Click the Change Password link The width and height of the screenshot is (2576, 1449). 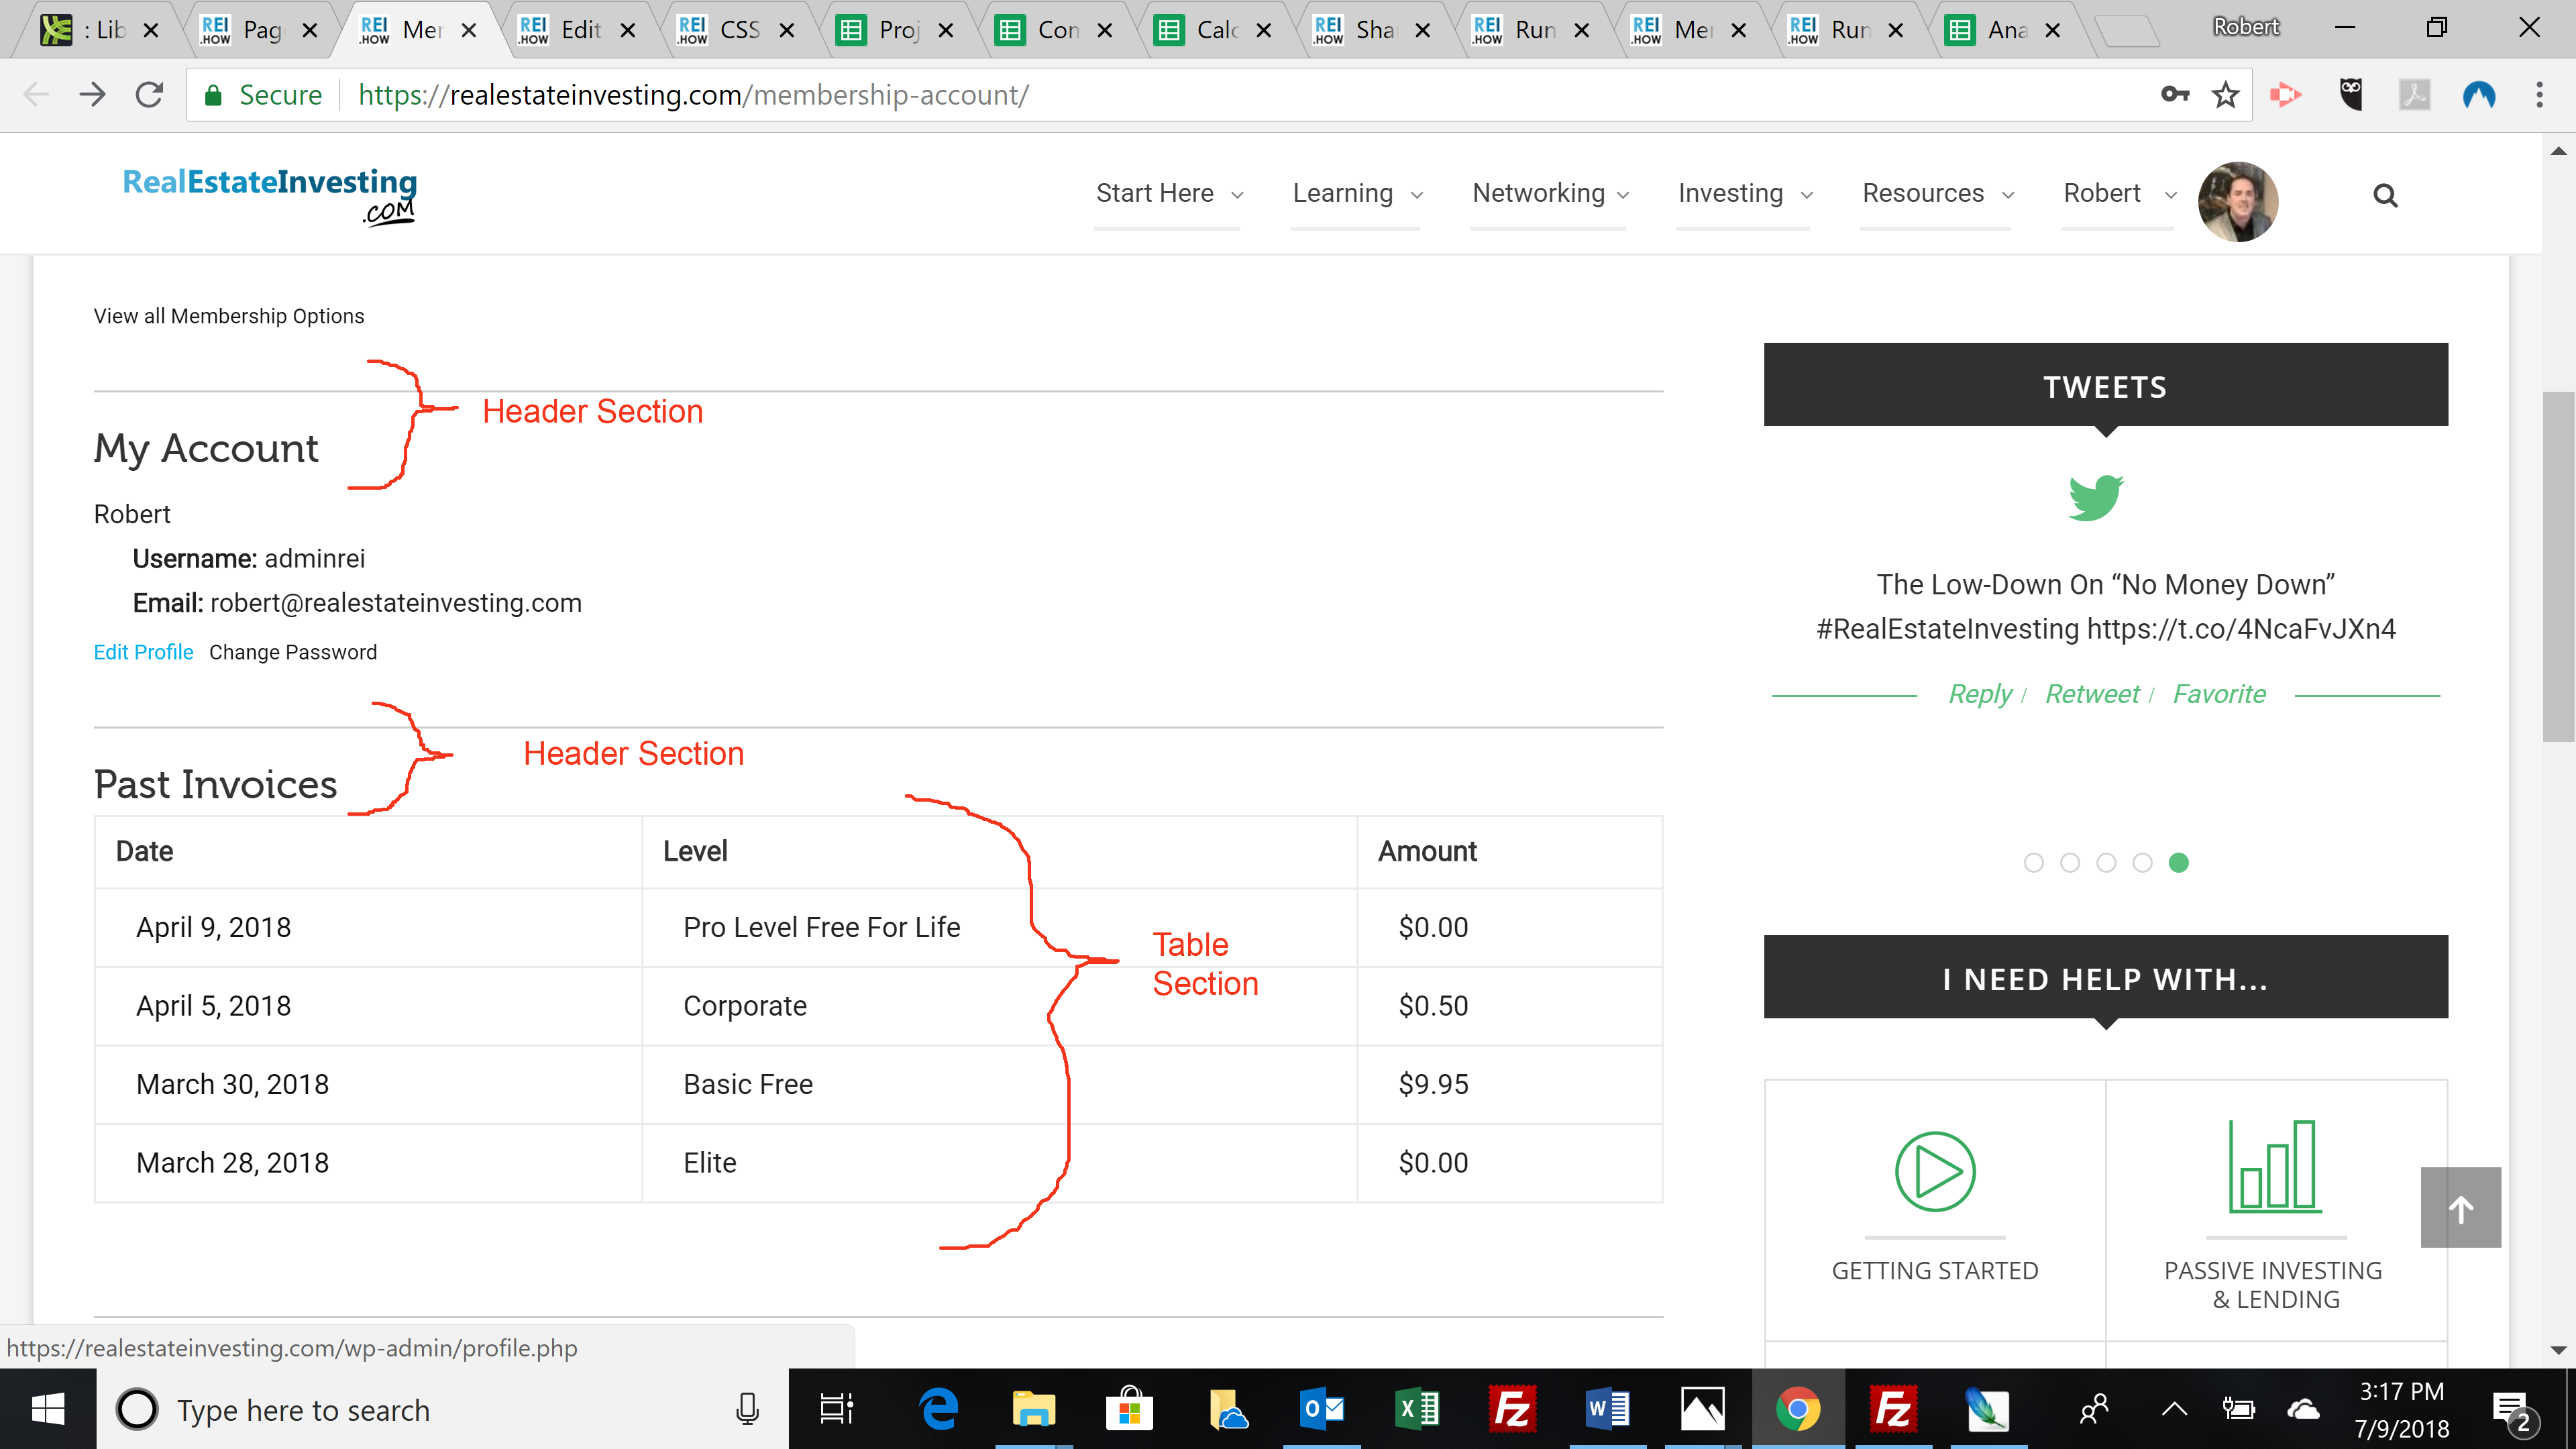(x=293, y=652)
